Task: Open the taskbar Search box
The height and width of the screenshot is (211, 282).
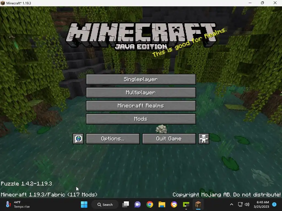Action: (105, 204)
